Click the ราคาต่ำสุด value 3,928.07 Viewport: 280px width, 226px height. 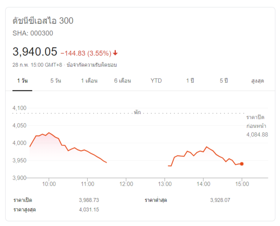[x=220, y=200]
